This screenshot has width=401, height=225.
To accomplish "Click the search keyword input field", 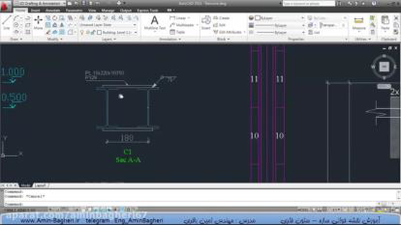I will (309, 4).
